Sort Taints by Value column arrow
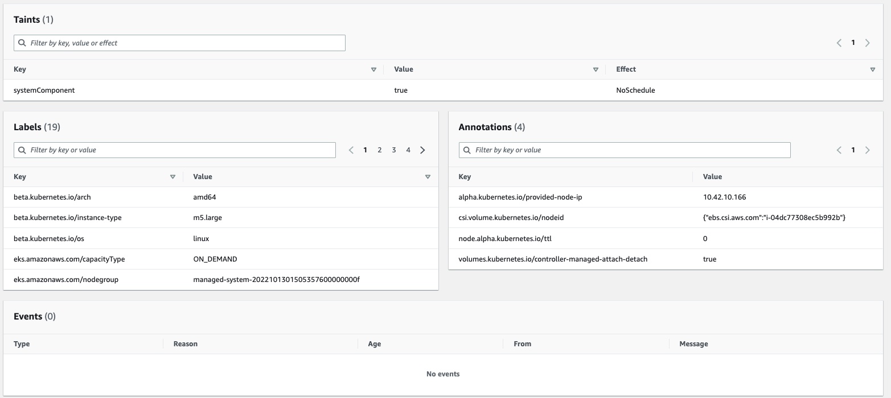The image size is (891, 398). (596, 69)
